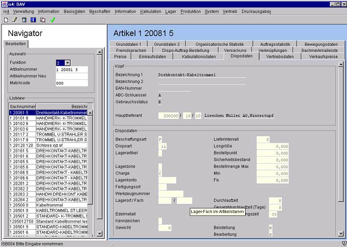Image resolution: width=347 pixels, height=247 pixels.
Task: Click into the Matchcode input field
Action: (x=71, y=83)
